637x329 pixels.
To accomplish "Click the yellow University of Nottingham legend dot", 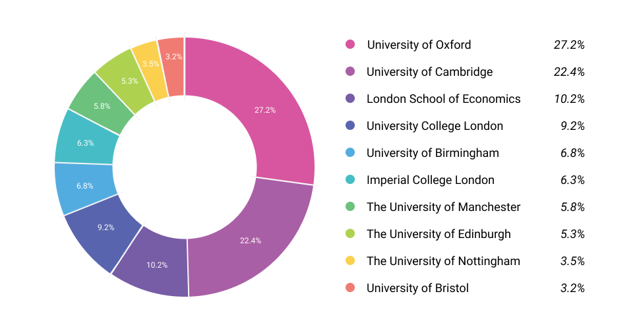I will point(350,260).
